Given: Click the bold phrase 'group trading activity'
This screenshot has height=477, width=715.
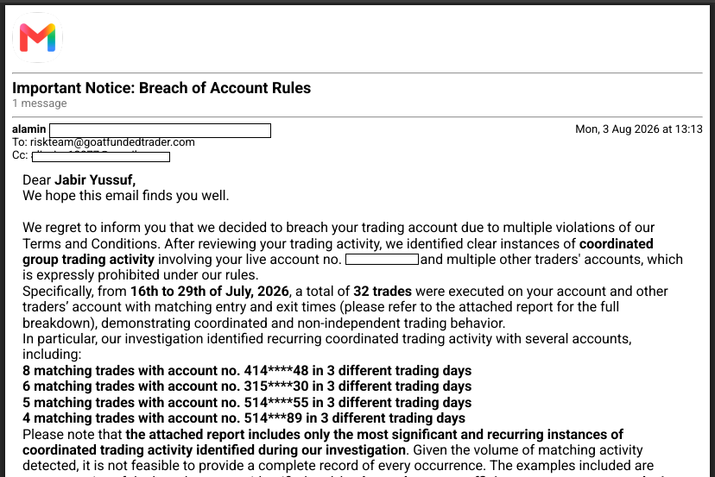Looking at the screenshot, I should [88, 260].
